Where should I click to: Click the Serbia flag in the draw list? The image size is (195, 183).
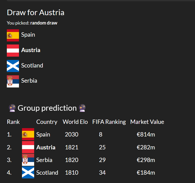13,81
